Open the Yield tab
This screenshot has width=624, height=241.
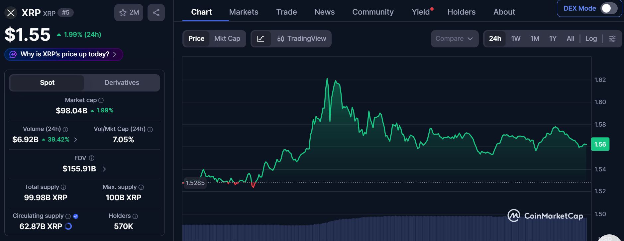421,12
